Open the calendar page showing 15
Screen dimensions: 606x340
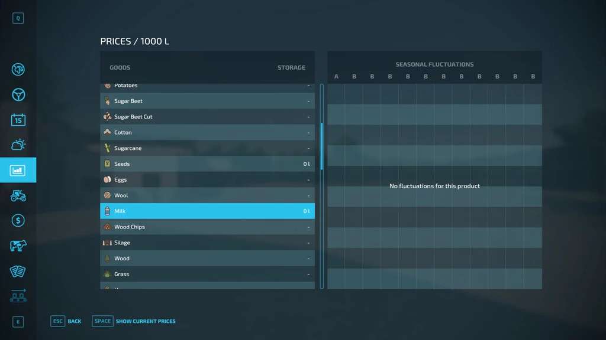(x=18, y=120)
